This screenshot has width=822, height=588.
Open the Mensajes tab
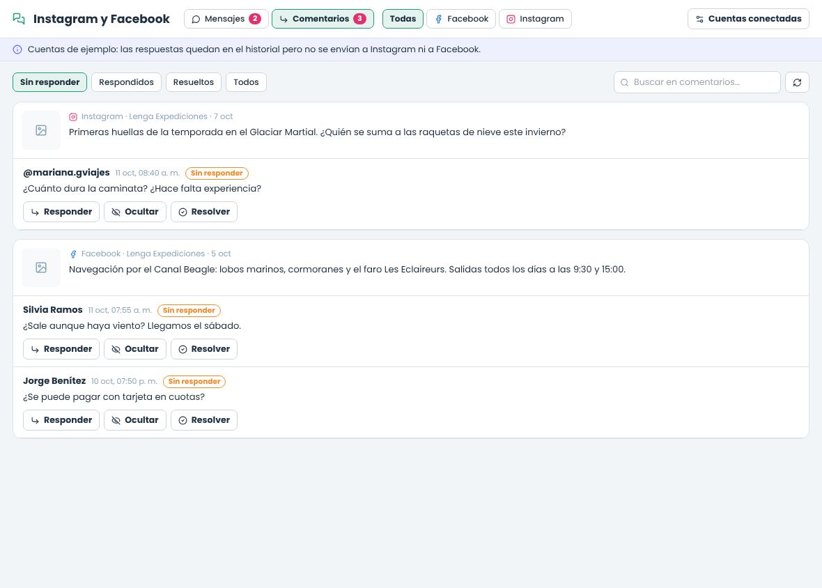coord(226,19)
